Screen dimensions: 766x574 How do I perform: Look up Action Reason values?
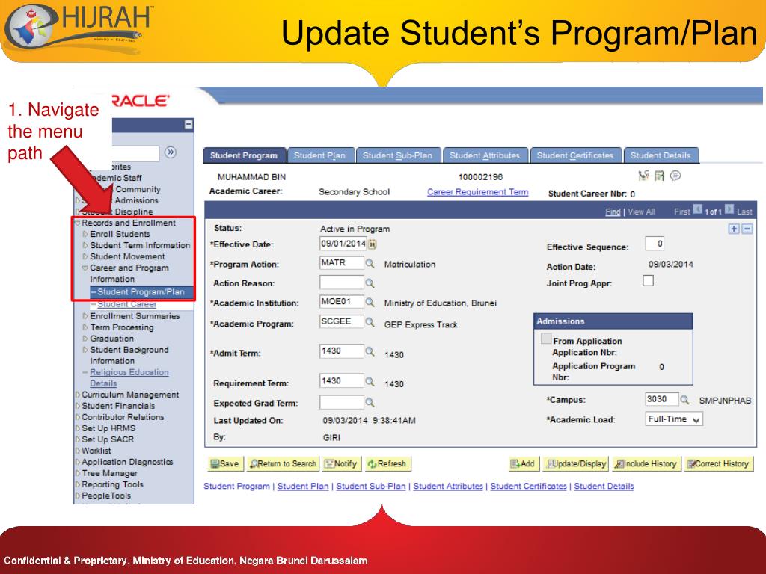point(370,283)
